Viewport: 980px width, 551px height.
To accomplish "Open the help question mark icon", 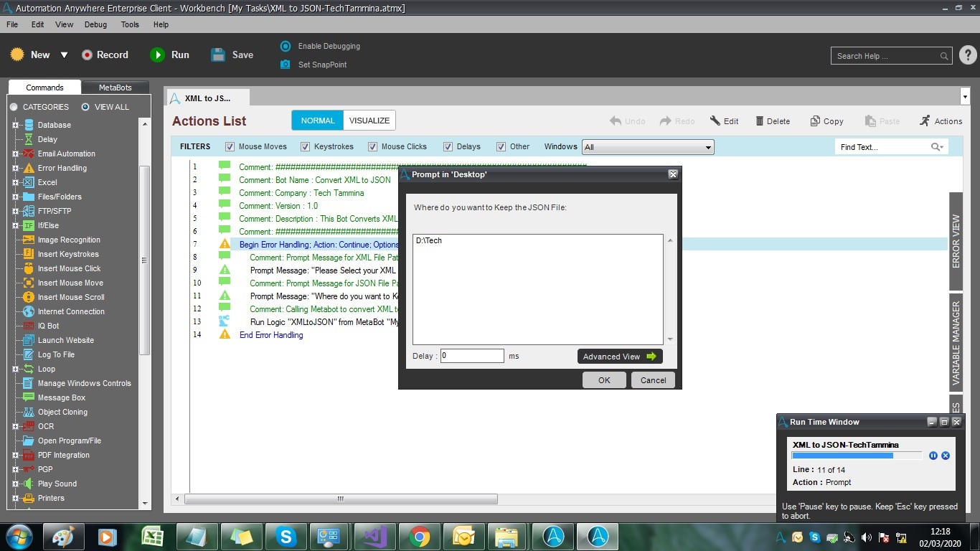I will point(967,55).
